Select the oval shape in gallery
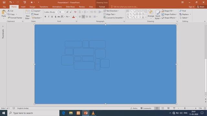This screenshot has height=116, width=207. (x=140, y=11)
